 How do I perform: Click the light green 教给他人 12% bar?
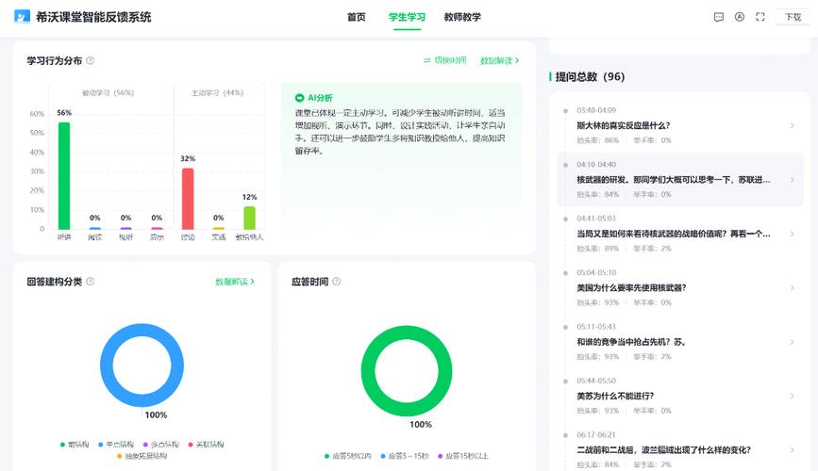pos(249,218)
